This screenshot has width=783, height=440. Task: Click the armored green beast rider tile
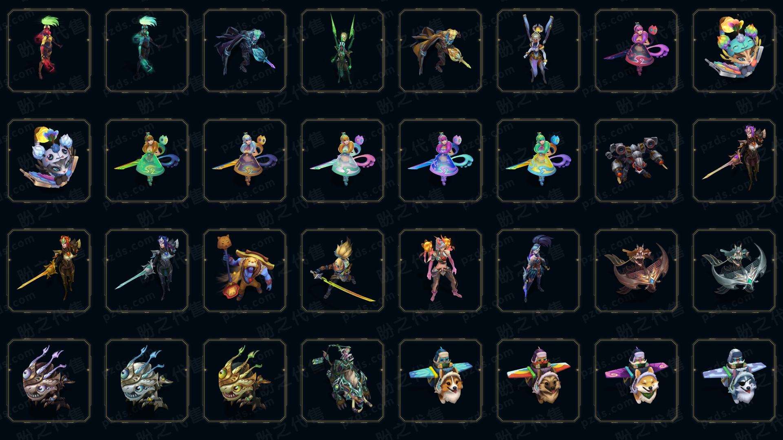click(x=343, y=381)
